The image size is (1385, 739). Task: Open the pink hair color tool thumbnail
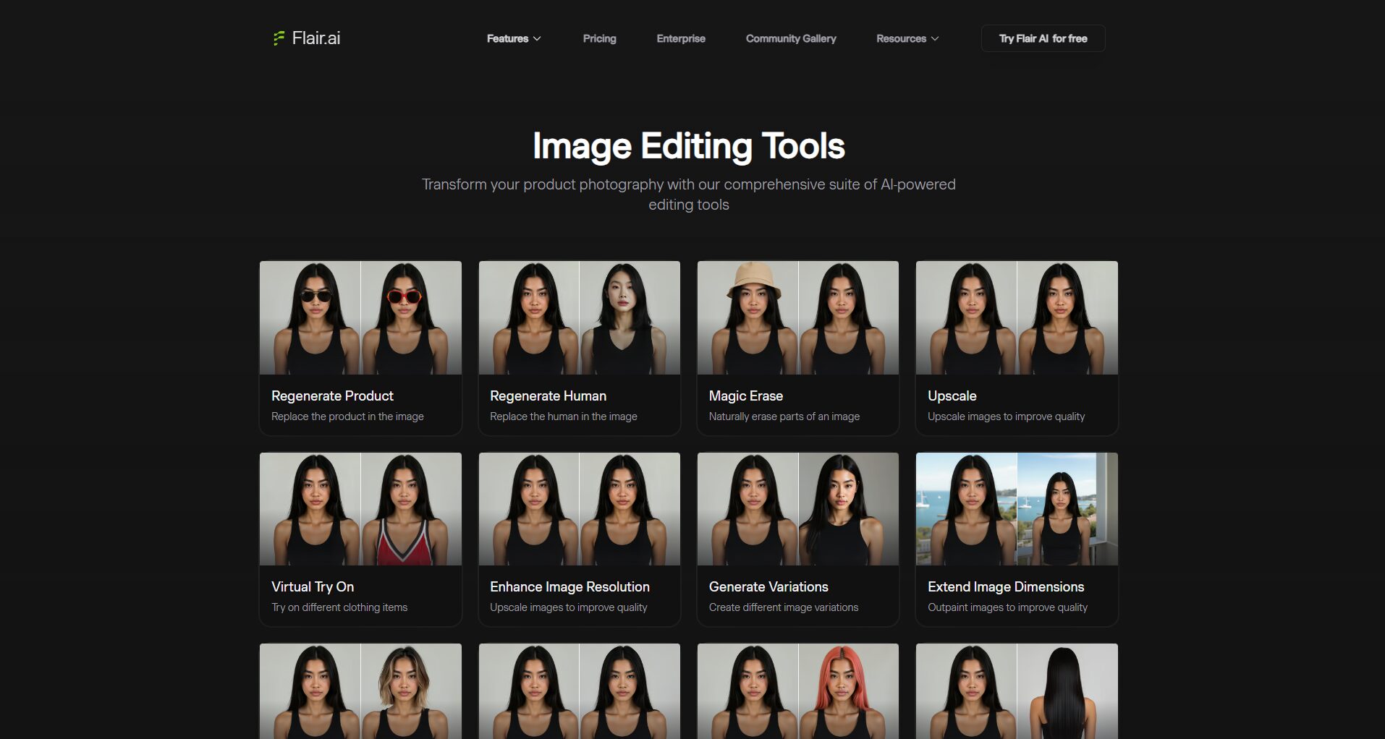(x=797, y=691)
